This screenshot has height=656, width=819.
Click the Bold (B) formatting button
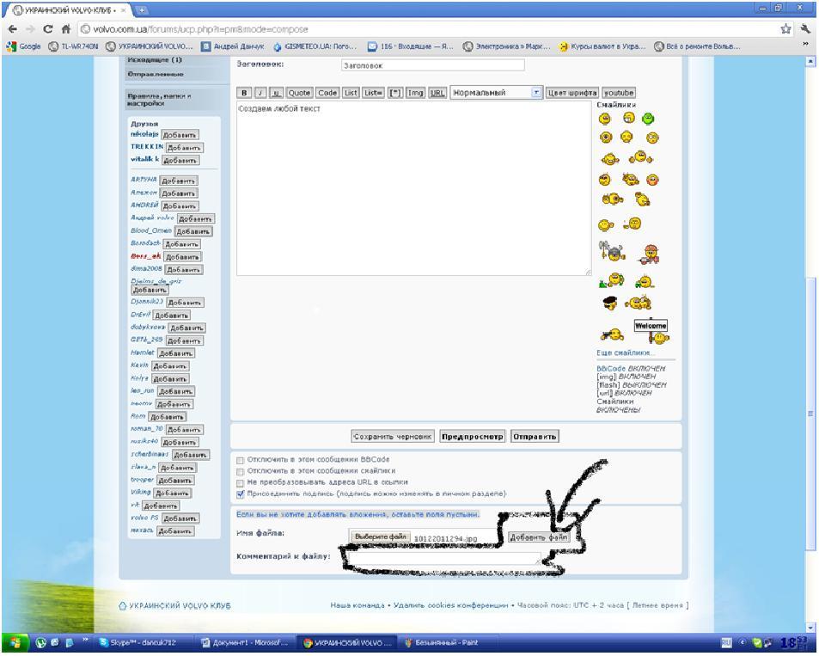click(x=244, y=93)
